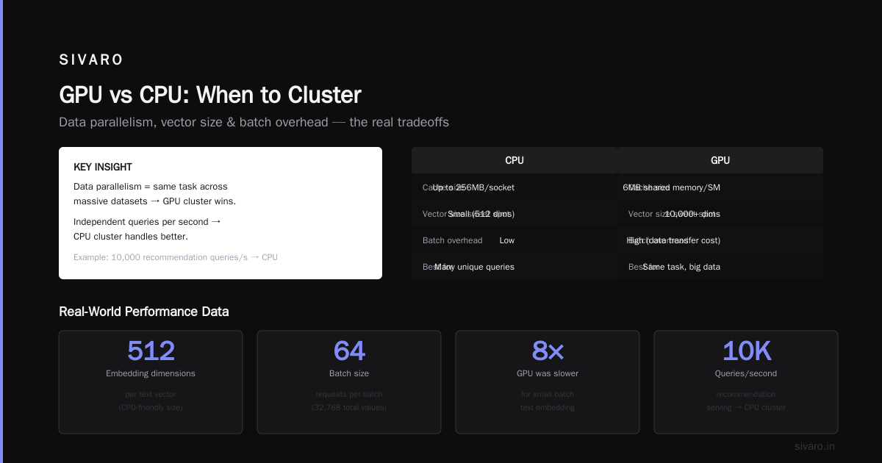Select the "Many unique queries" cell
Image resolution: width=882 pixels, height=463 pixels.
pos(474,267)
